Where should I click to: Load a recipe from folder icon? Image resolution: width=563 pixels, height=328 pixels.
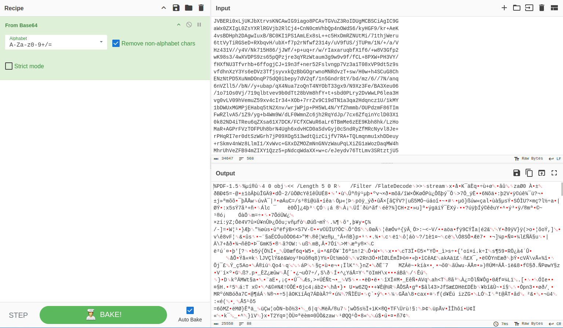tap(189, 8)
